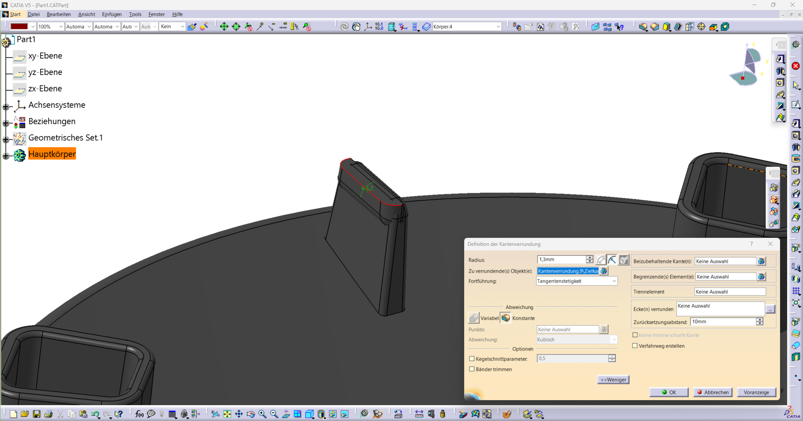803x421 pixels.
Task: Enable the Bänder trimmen checkbox
Action: click(x=472, y=369)
